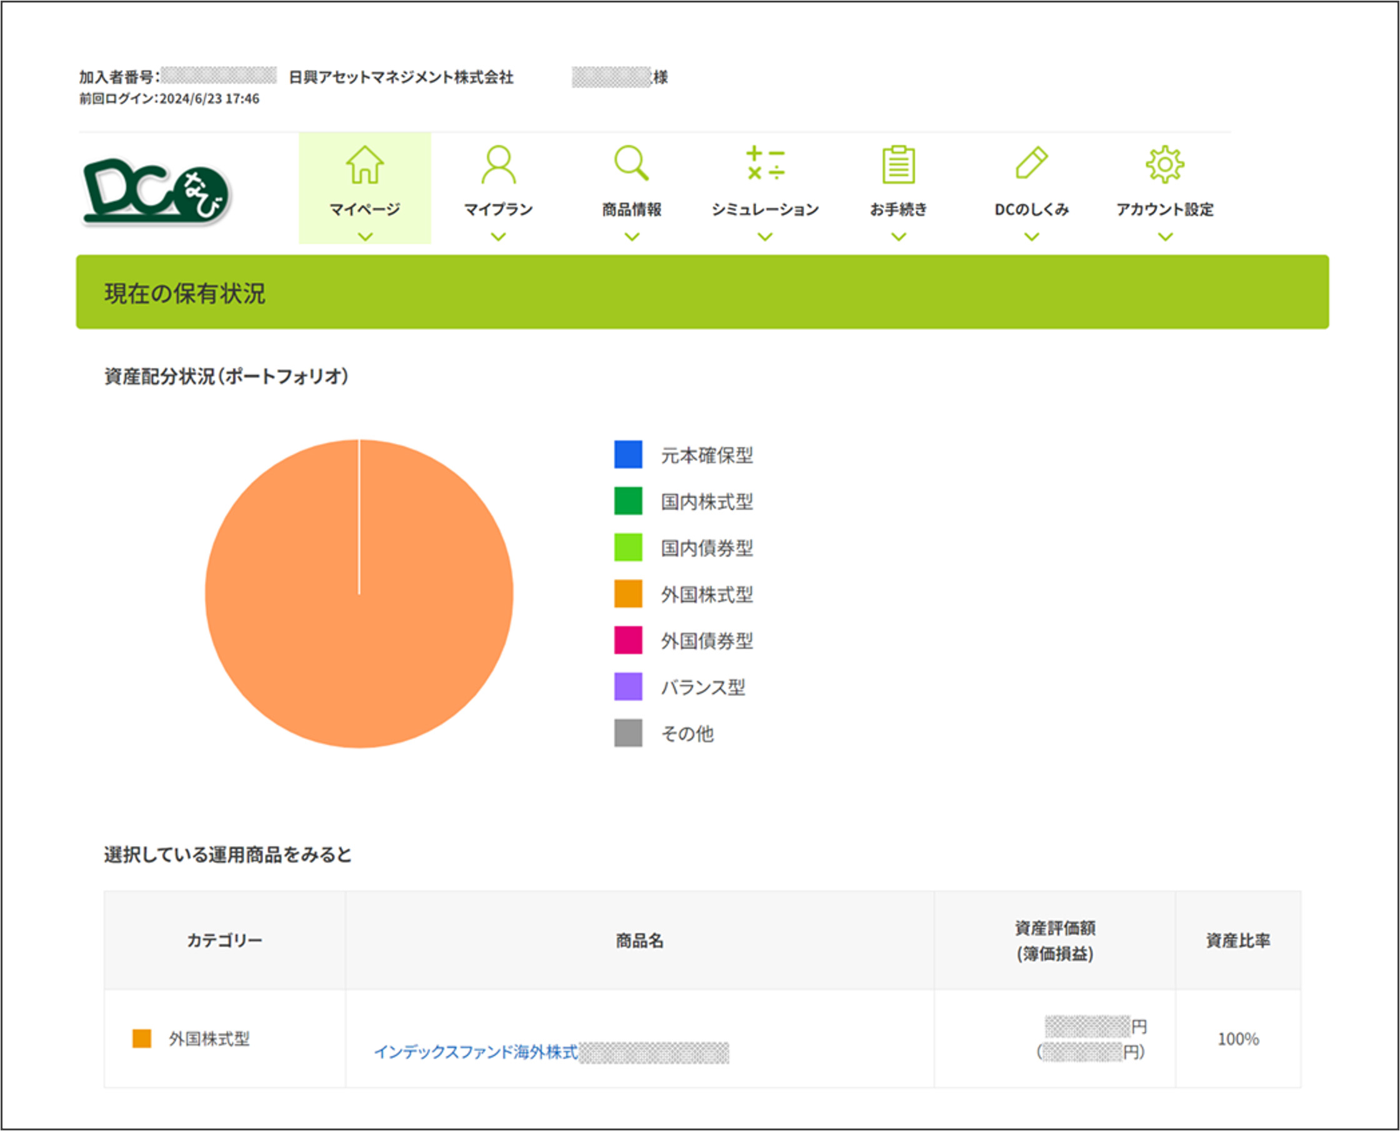This screenshot has height=1131, width=1400.
Task: Click the 国内債券型 legend label
Action: coord(707,548)
